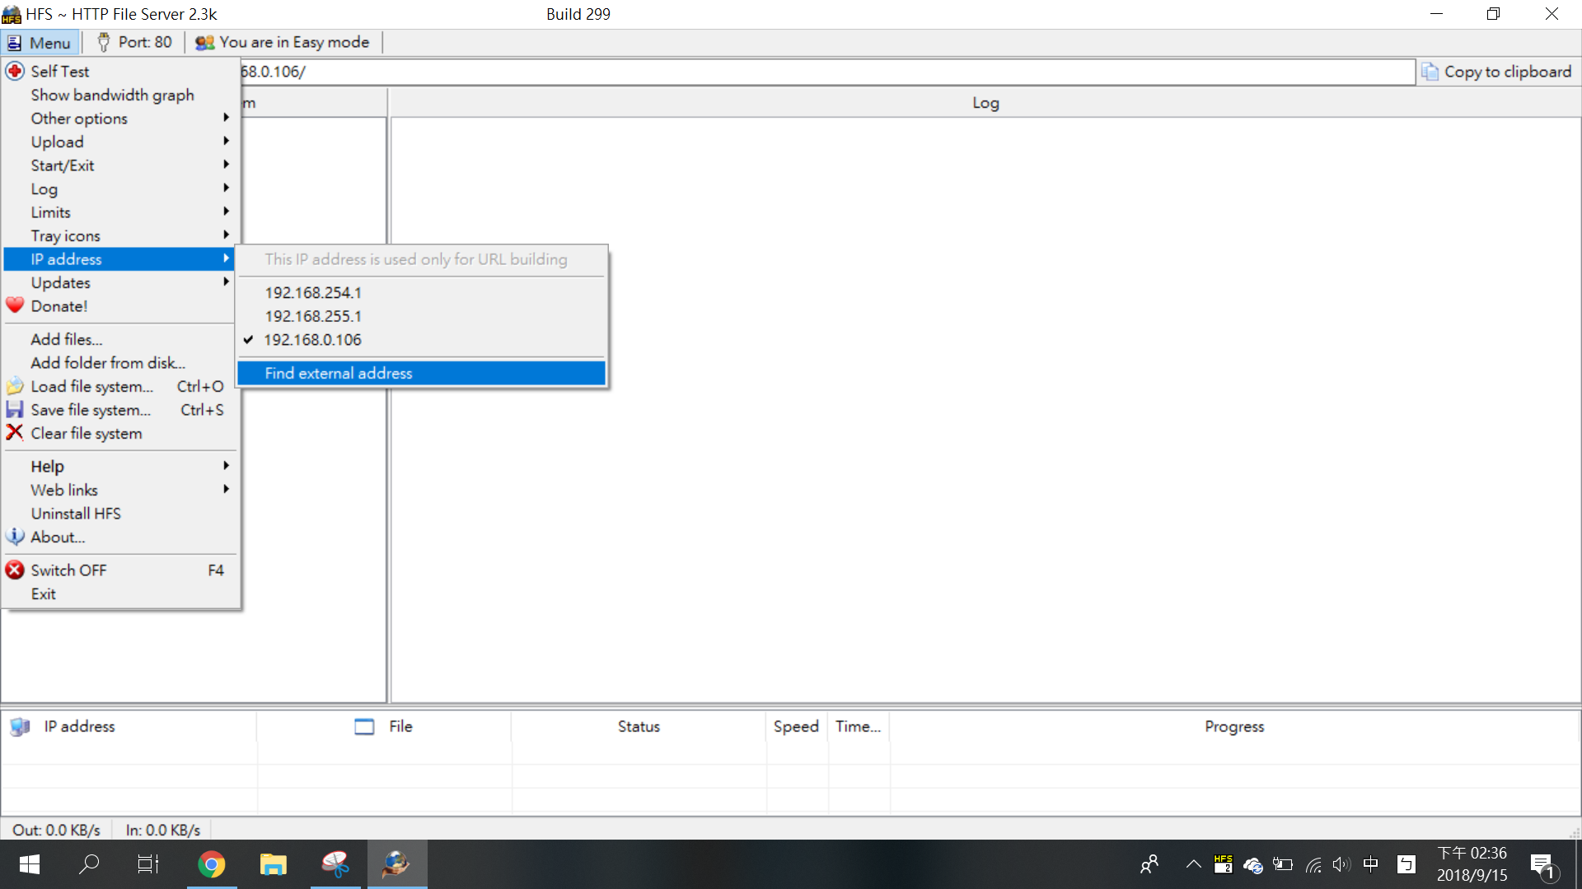Click the HFS tray icon in system tray
This screenshot has height=889, width=1582.
pos(1223,864)
